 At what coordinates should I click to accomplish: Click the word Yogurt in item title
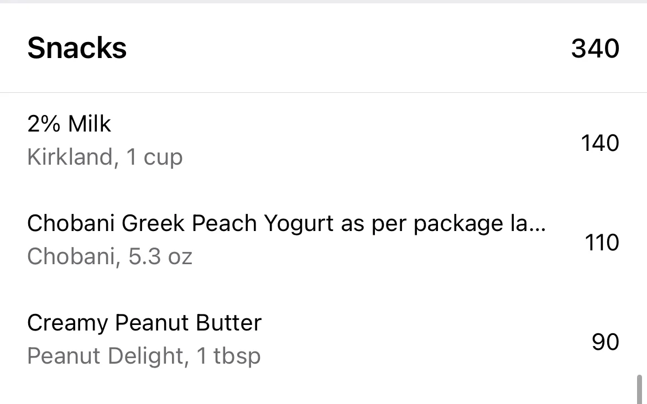tap(299, 224)
